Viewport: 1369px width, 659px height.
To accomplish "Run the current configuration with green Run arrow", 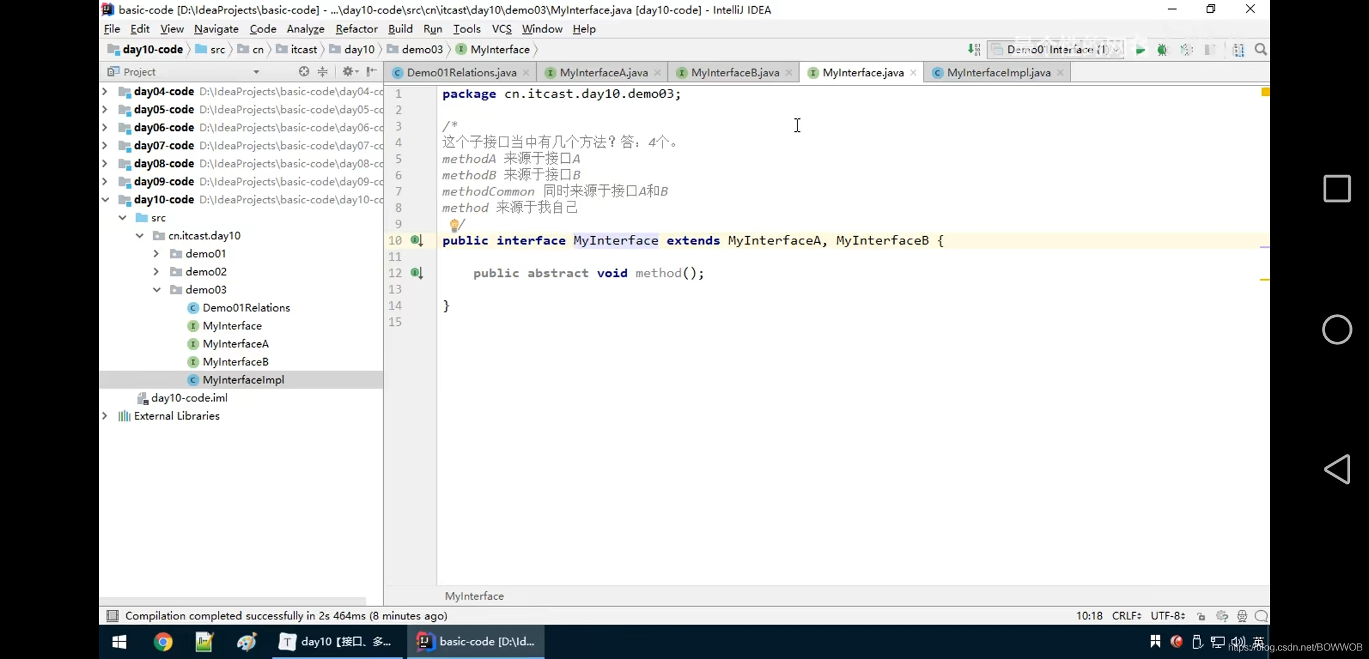I will (x=1140, y=50).
